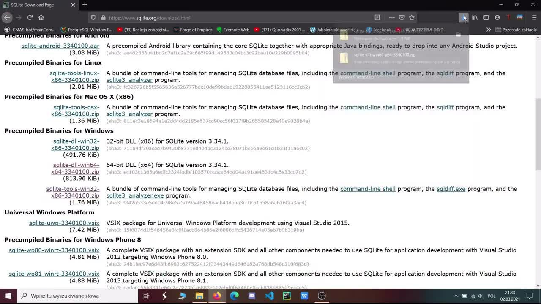Bookmark this page with the star icon
This screenshot has width=541, height=304.
pos(412,18)
